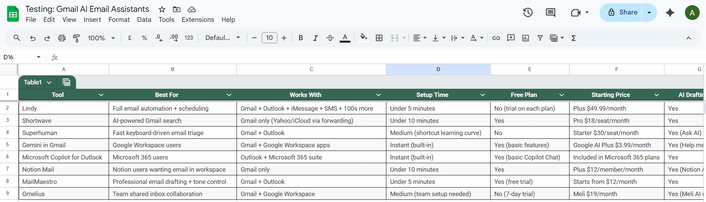Print the spreadsheet
The height and width of the screenshot is (202, 706).
click(62, 38)
